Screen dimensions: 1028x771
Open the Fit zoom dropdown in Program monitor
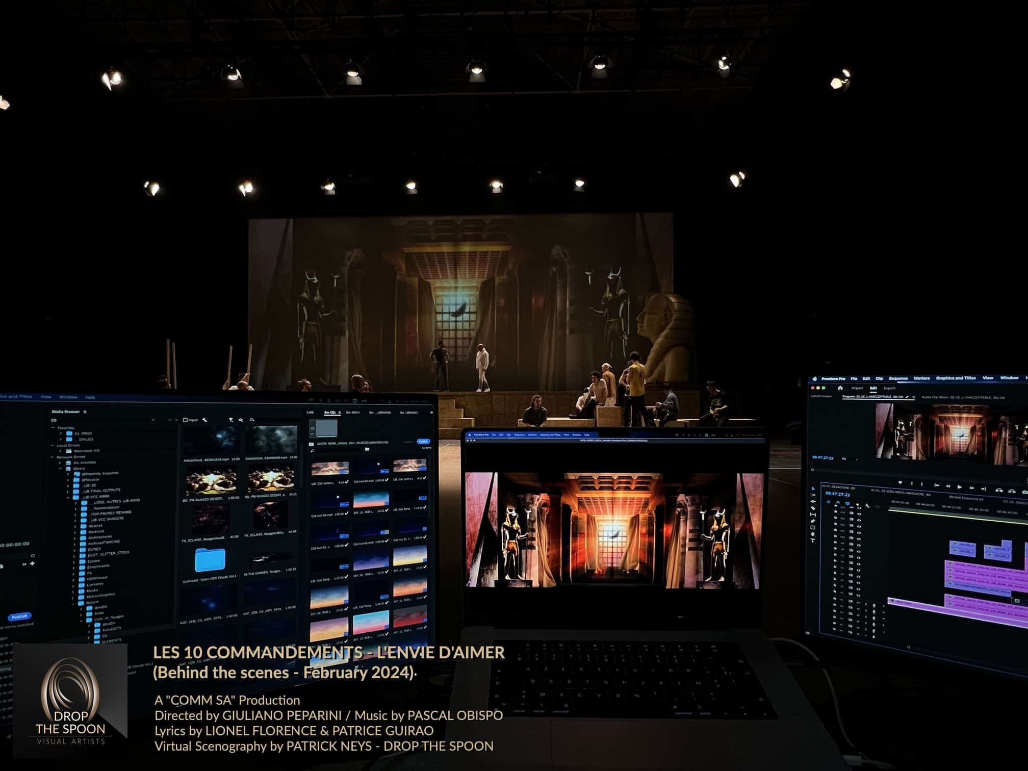(851, 459)
